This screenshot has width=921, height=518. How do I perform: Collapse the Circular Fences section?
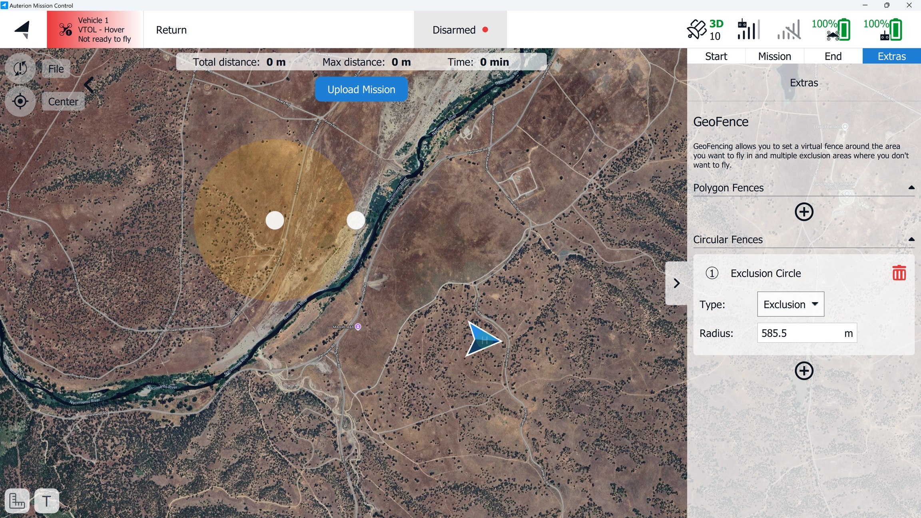[x=911, y=239]
